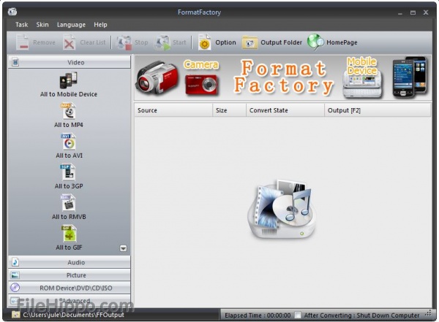Click the Start label in toolbar

click(179, 42)
